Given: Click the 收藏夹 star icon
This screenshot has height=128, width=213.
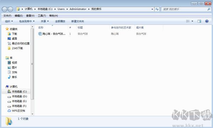Looking at the screenshot, I should point(7,29).
